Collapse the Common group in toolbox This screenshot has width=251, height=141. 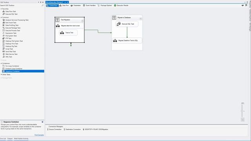tap(1, 17)
